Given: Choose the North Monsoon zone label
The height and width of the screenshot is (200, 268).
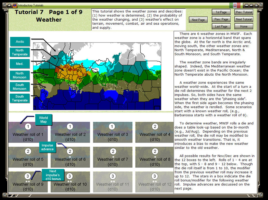Looking at the screenshot, I should 20,75.
